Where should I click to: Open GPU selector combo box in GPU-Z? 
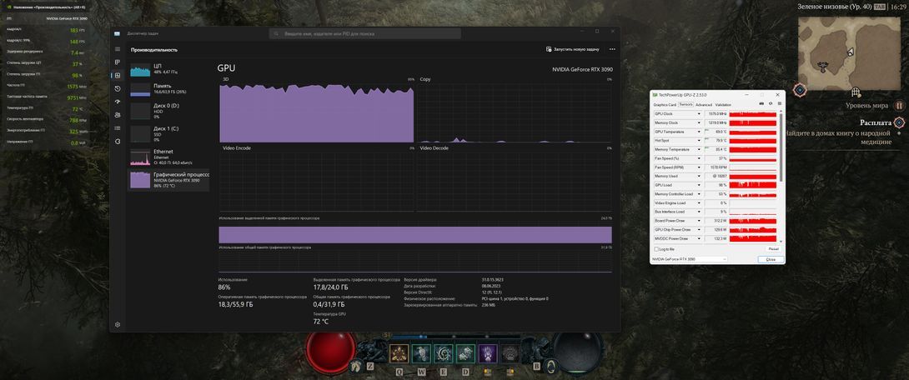click(690, 259)
